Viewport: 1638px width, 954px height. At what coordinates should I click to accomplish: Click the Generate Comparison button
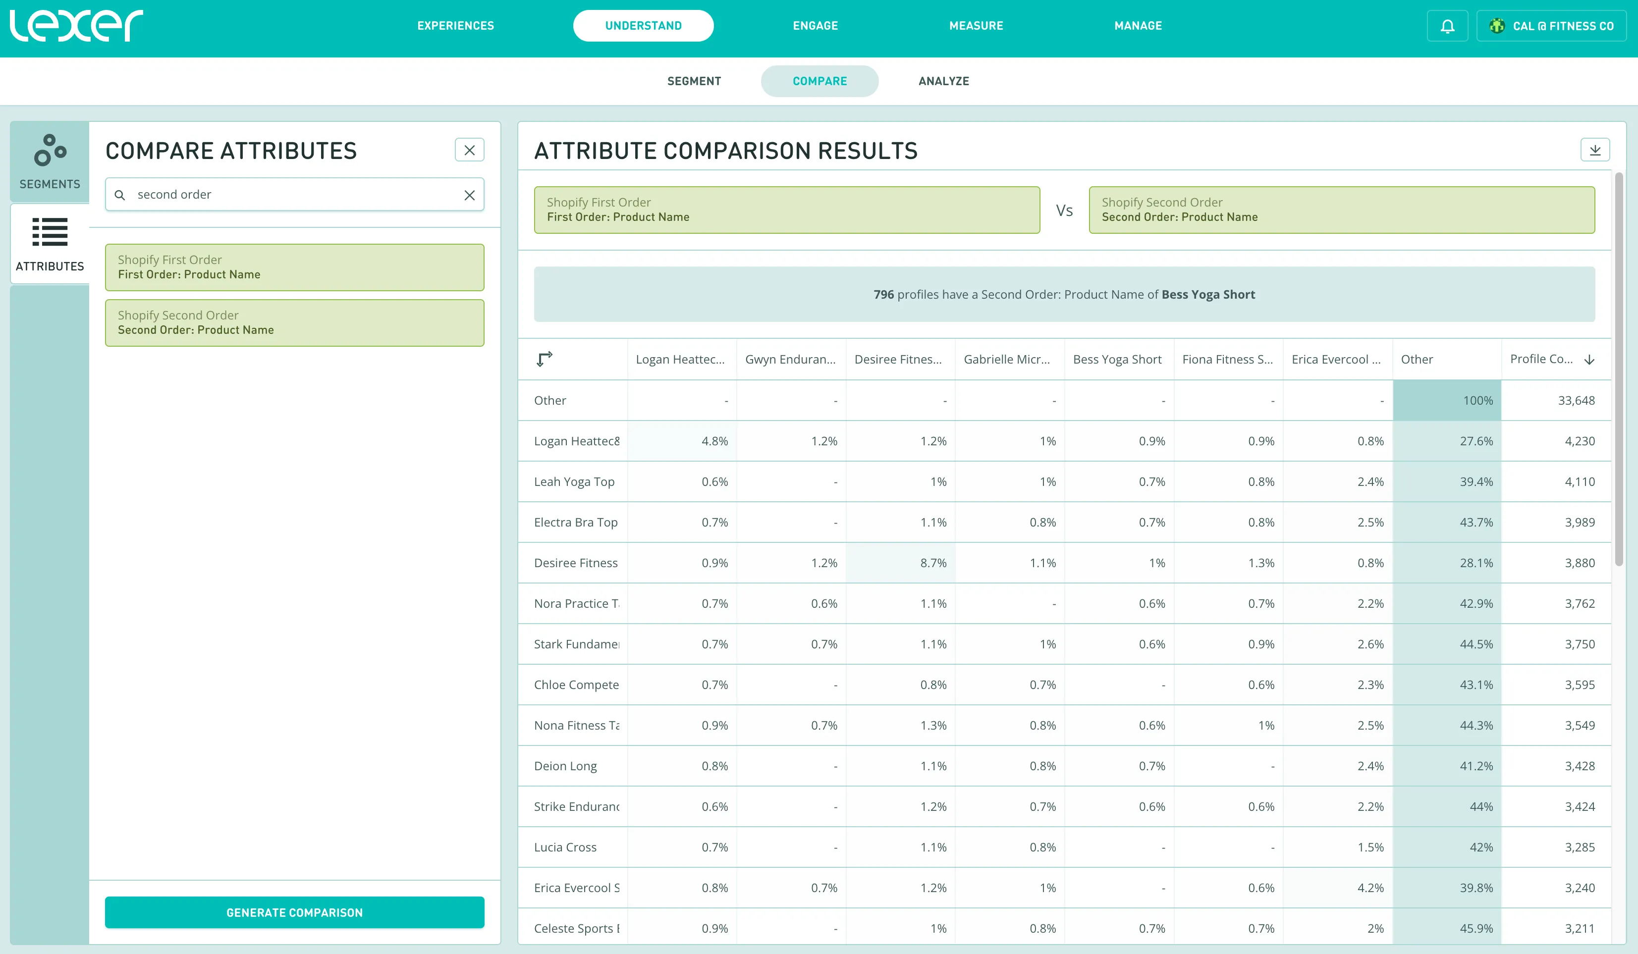[294, 912]
